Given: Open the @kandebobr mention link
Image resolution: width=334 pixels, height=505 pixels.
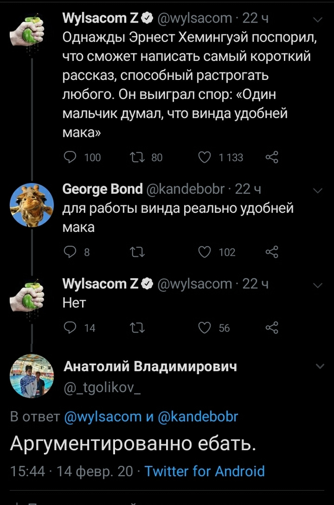Looking at the screenshot, I should pos(197,417).
